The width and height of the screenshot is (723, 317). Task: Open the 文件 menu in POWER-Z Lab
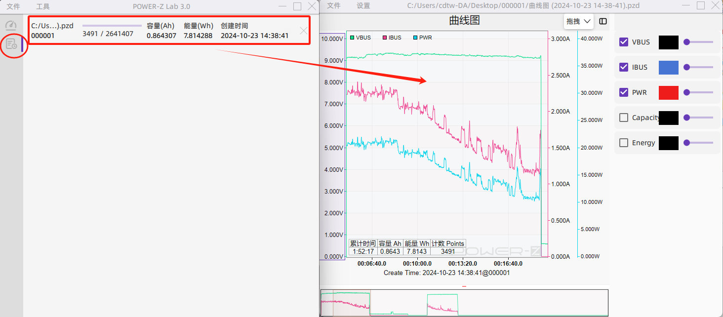pyautogui.click(x=13, y=6)
